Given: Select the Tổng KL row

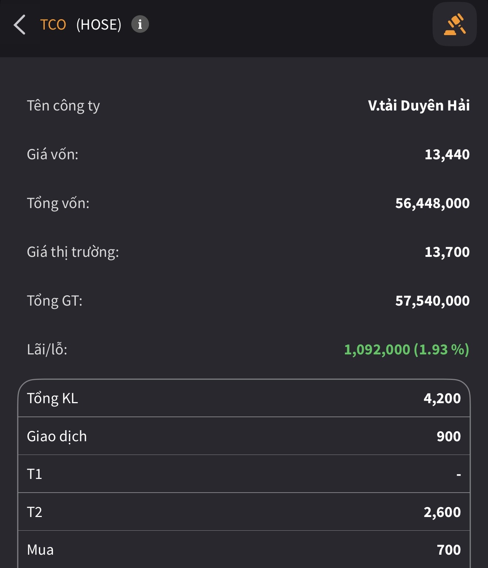Looking at the screenshot, I should click(244, 398).
